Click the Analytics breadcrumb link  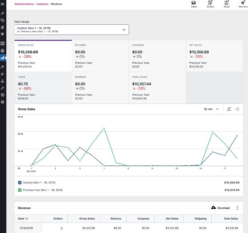pyautogui.click(x=42, y=4)
